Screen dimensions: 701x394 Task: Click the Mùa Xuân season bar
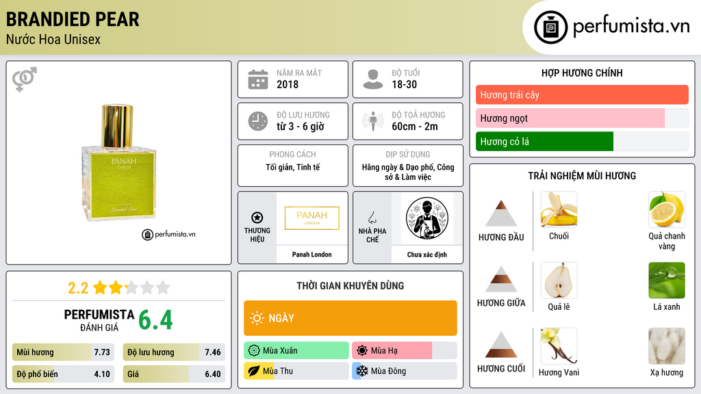coord(296,350)
